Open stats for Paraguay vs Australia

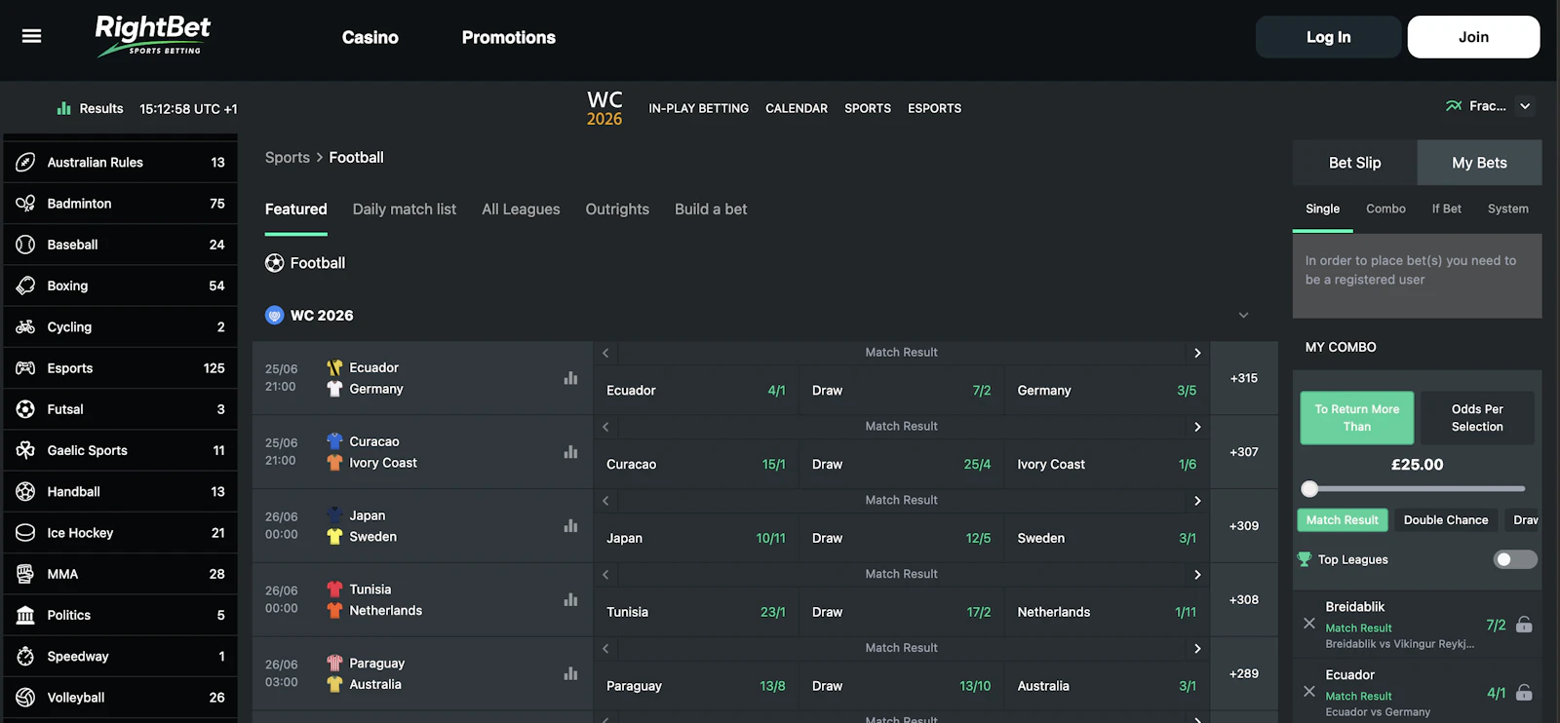click(570, 673)
